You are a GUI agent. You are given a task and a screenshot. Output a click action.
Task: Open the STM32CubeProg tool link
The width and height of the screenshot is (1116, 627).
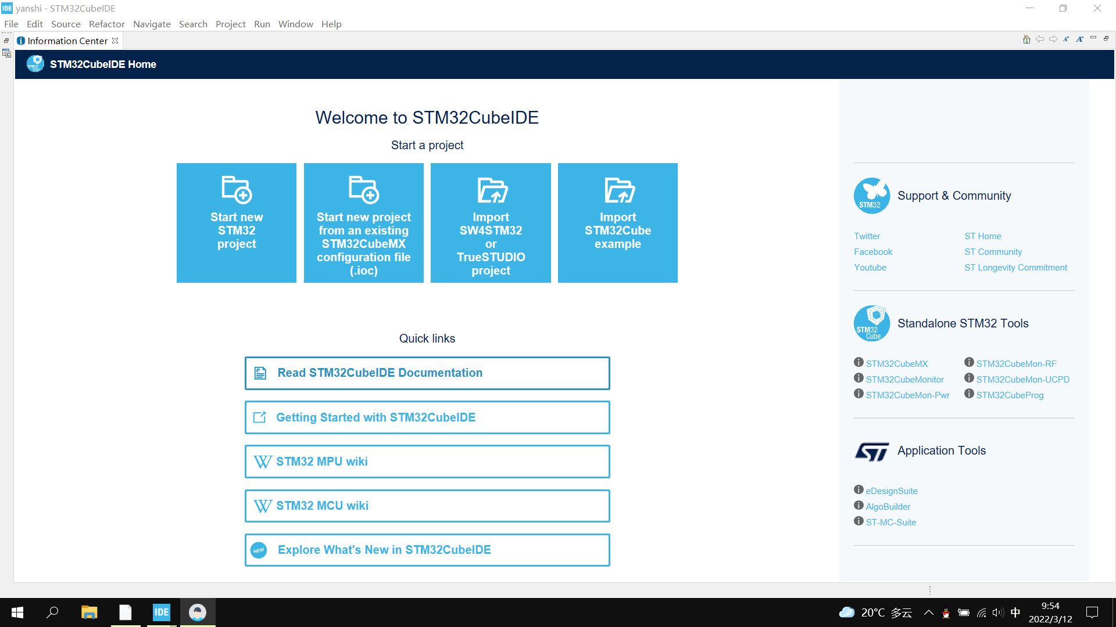[x=1010, y=395]
